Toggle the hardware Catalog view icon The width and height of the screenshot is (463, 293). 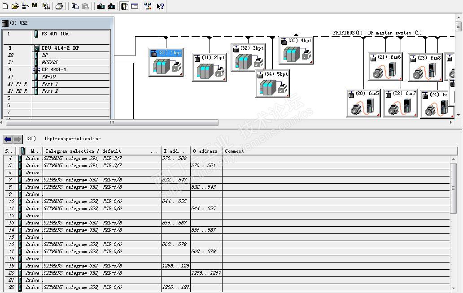point(125,6)
